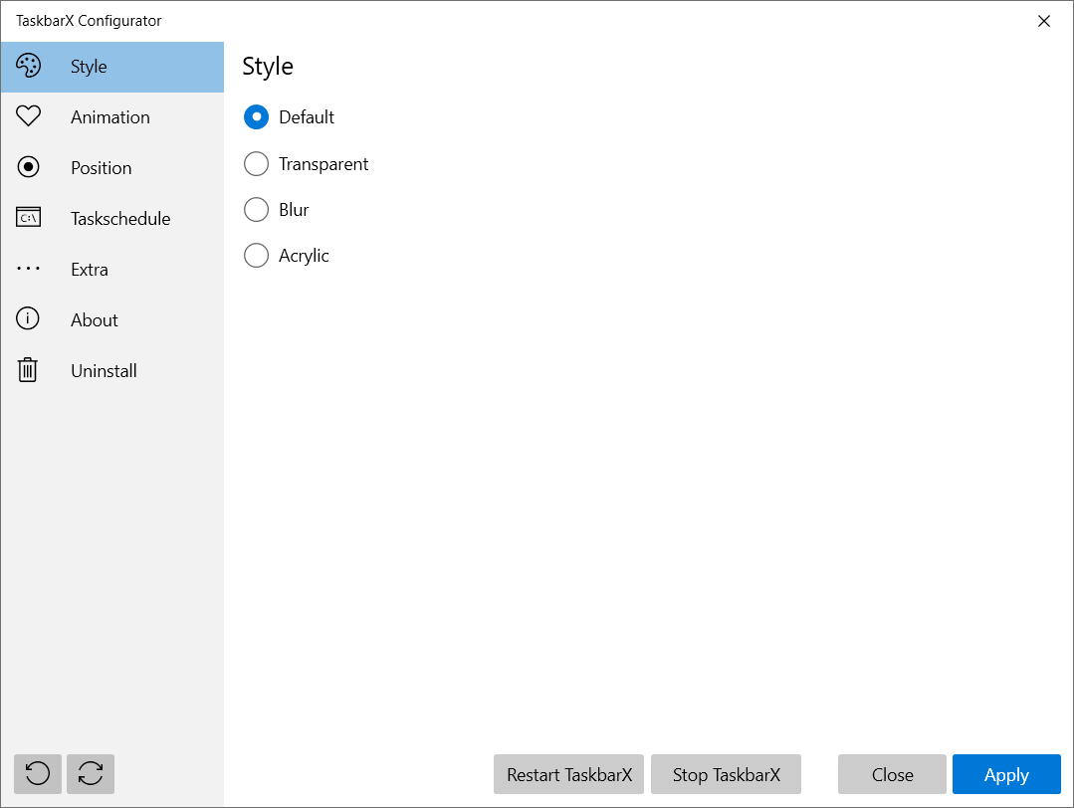
Task: Enable the Blur style radio button
Action: pos(256,210)
